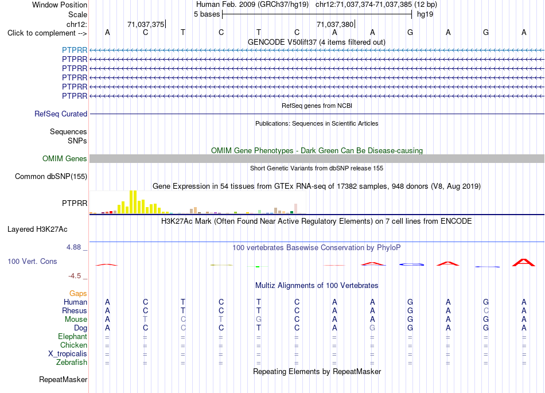Image resolution: width=545 pixels, height=393 pixels.
Task: Click the faded G in the Dog row
Action: click(372, 328)
